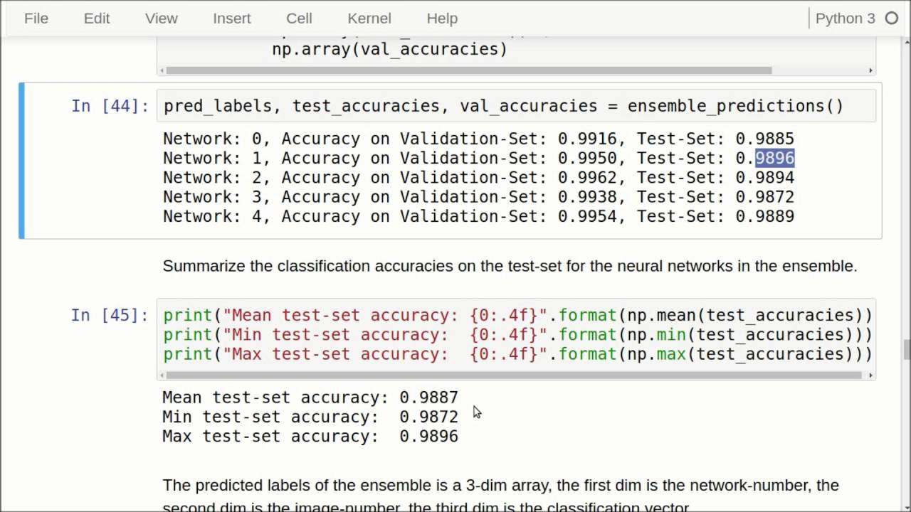Open the Cell menu

tap(299, 18)
